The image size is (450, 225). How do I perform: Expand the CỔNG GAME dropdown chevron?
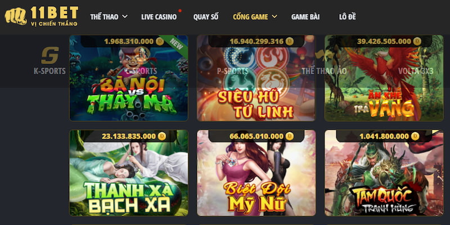tap(274, 17)
